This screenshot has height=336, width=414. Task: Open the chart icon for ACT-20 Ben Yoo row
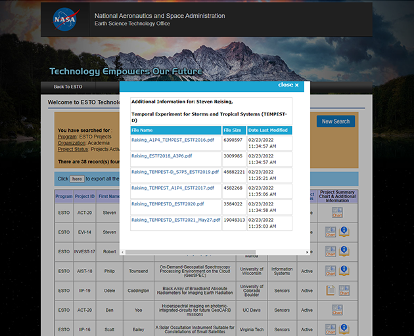pos(337,310)
